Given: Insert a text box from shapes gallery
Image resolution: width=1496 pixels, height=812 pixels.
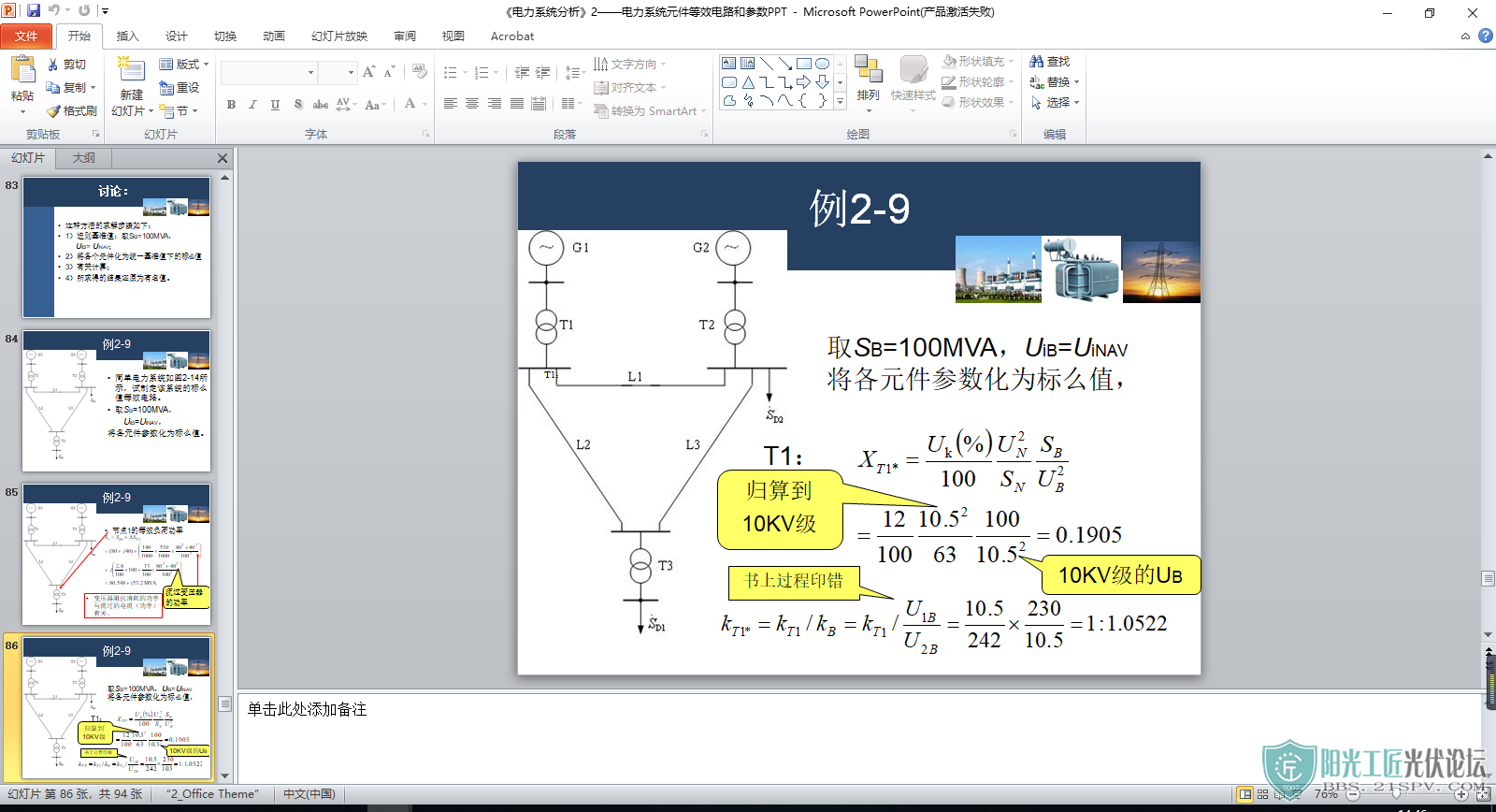Looking at the screenshot, I should pos(729,64).
